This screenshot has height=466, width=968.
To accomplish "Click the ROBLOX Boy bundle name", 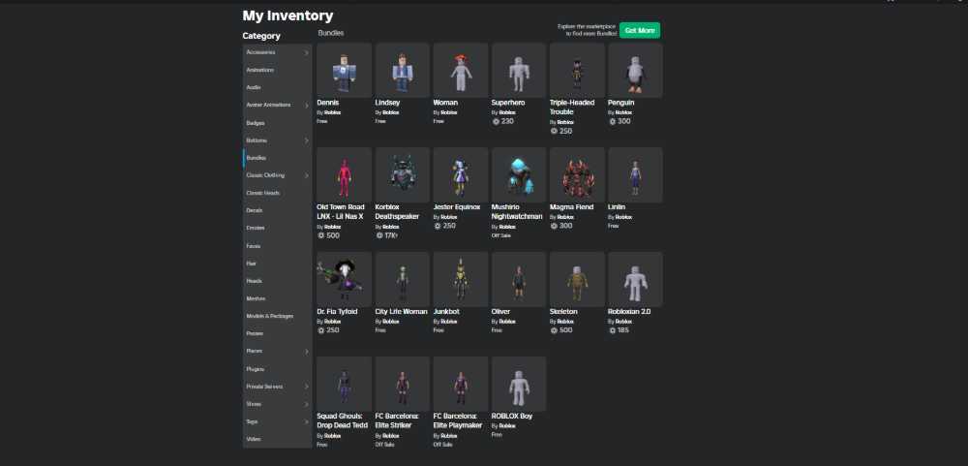I will pos(512,416).
